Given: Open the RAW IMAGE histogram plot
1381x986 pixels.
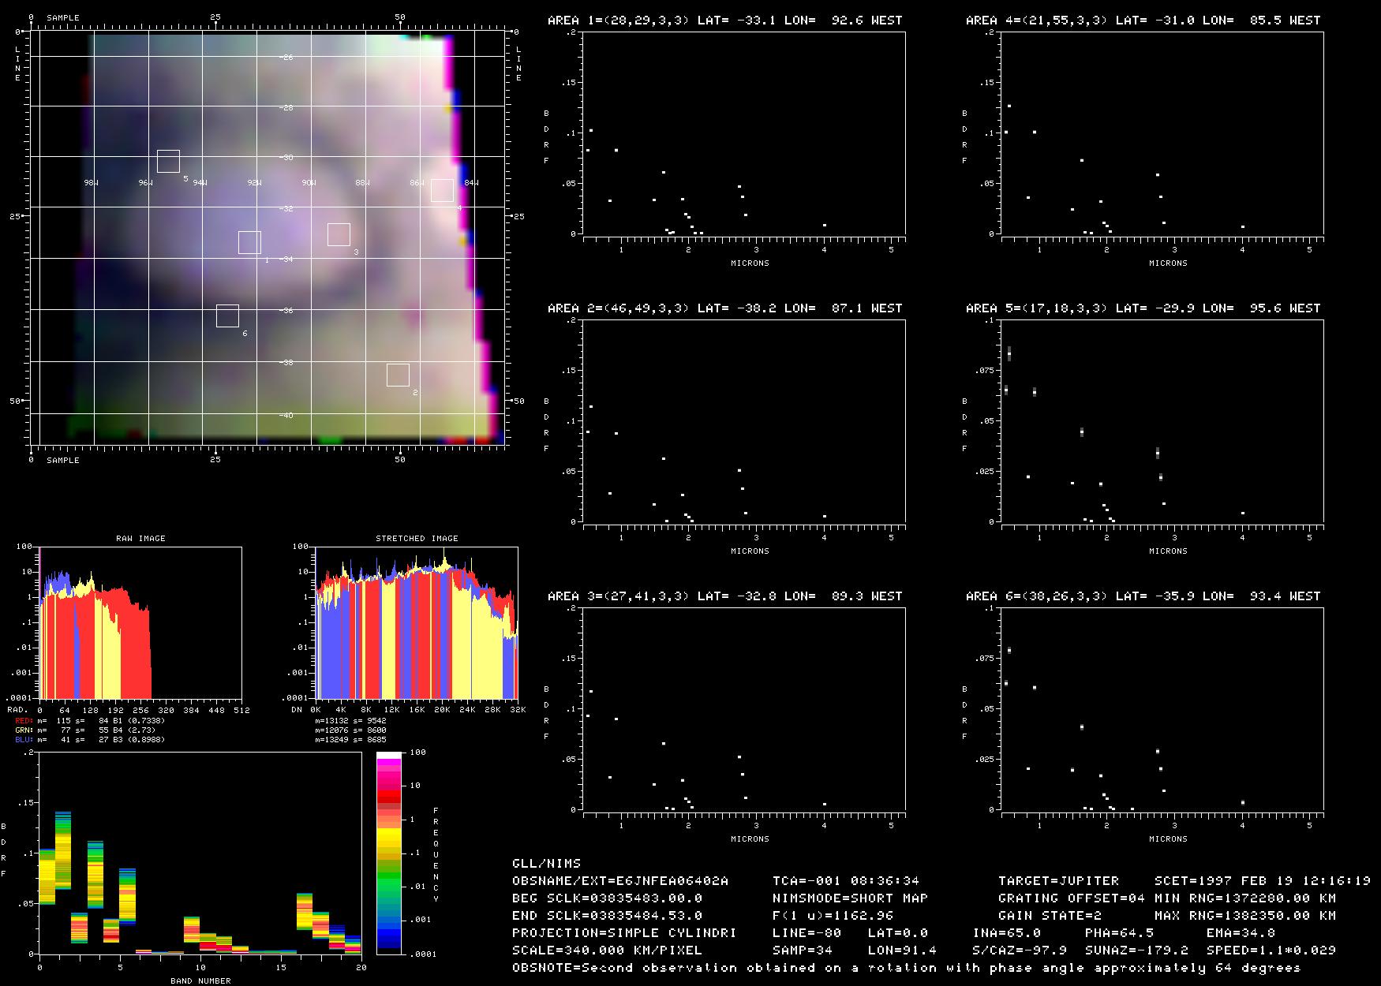Looking at the screenshot, I should pyautogui.click(x=140, y=622).
